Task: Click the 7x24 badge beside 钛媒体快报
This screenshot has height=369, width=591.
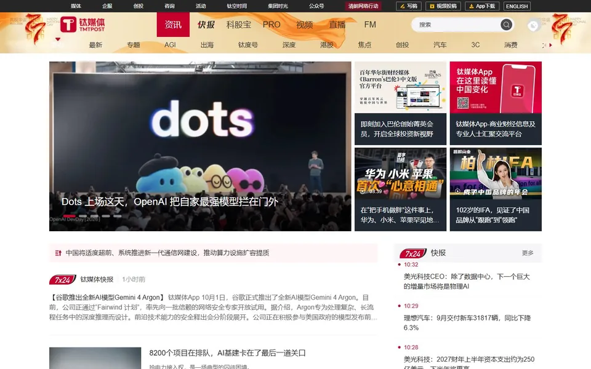Action: 63,280
